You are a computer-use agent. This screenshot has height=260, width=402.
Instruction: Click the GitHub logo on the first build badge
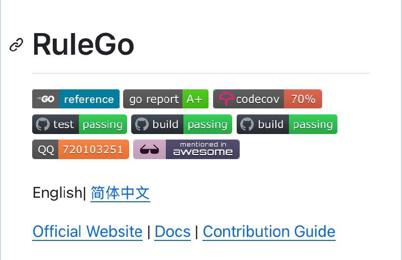pos(142,124)
